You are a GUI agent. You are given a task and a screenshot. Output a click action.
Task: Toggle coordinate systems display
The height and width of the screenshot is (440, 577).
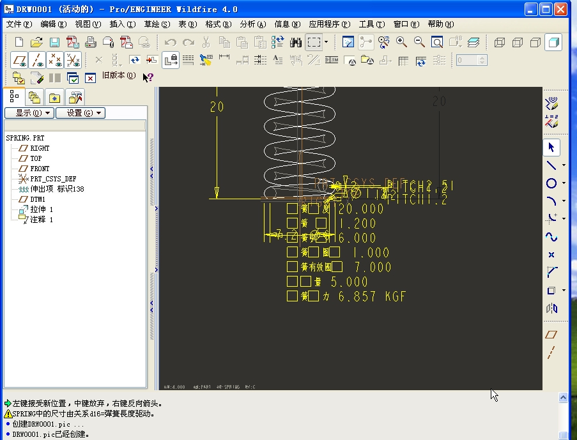pos(73,60)
